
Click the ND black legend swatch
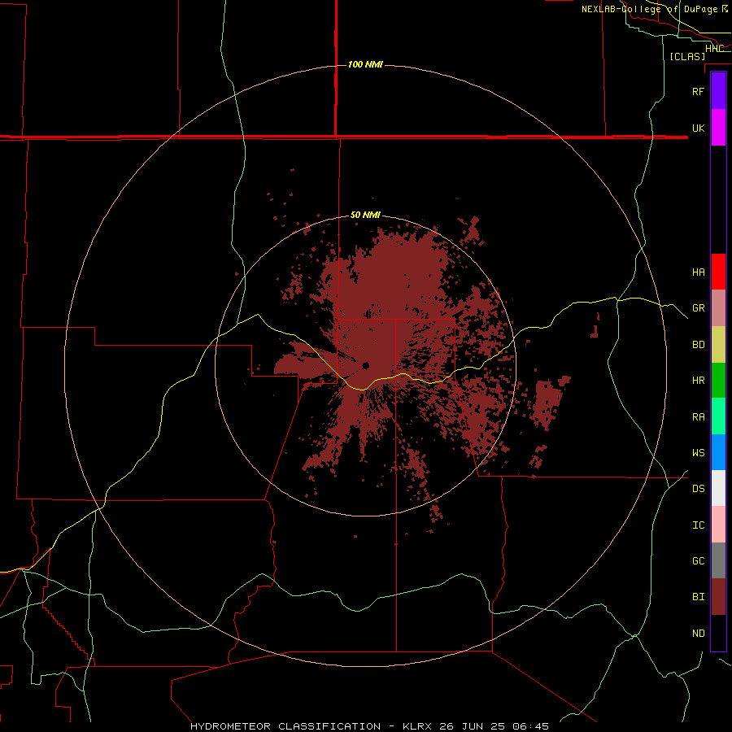point(718,633)
